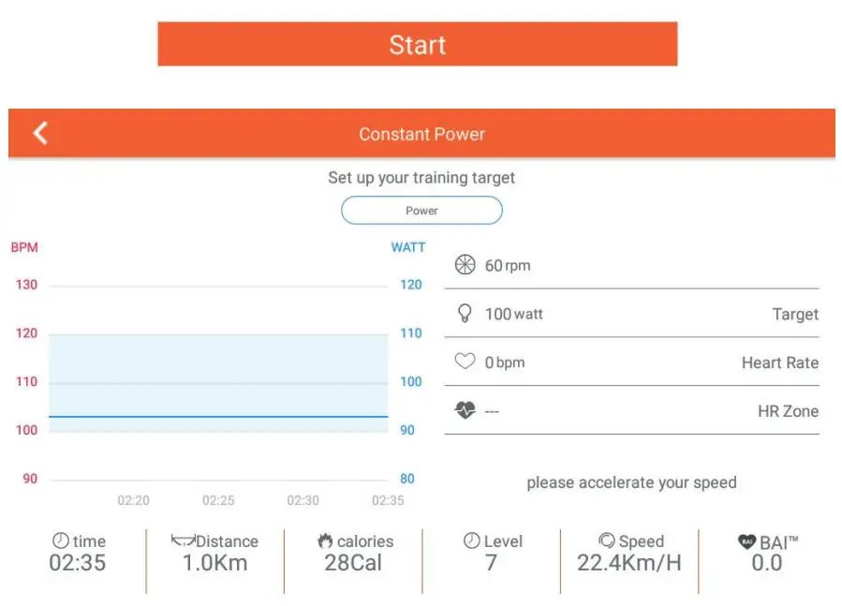
Task: Click the blue power line on chart
Action: [x=217, y=417]
